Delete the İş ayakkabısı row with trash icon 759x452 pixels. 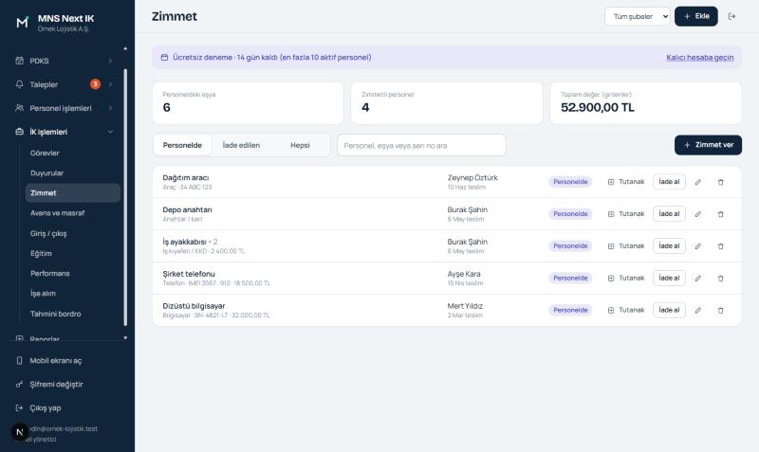pos(721,246)
